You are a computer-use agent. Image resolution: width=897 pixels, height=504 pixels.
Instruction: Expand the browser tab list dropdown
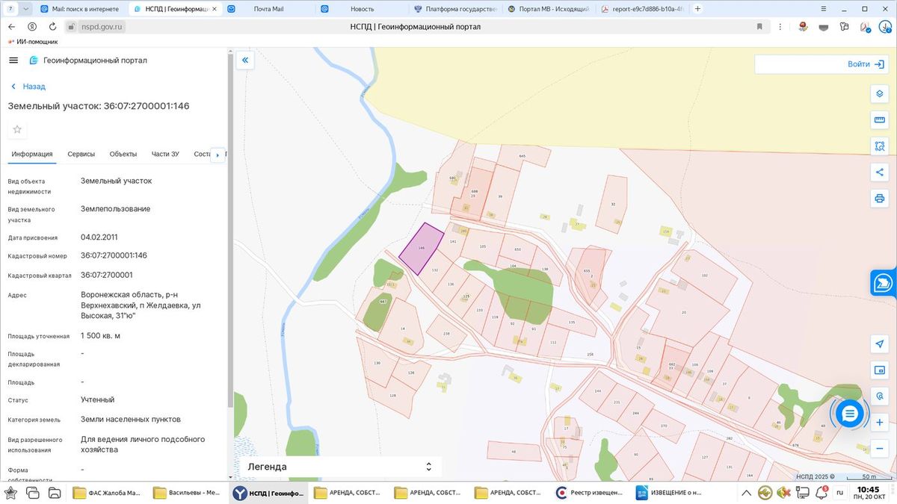26,9
